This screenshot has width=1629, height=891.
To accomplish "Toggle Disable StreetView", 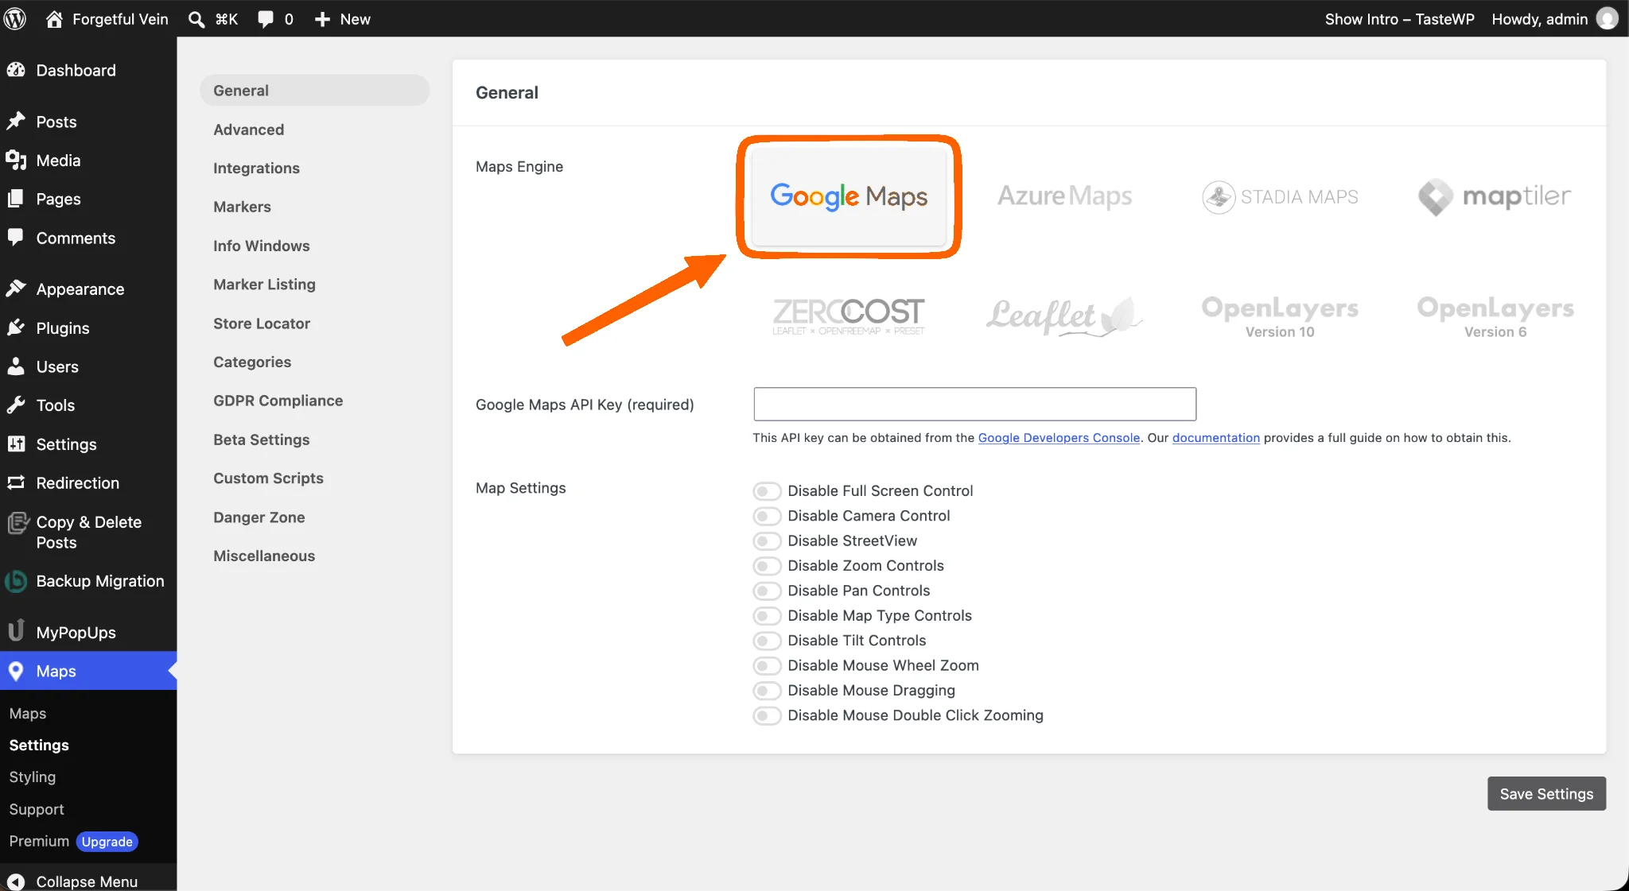I will tap(767, 540).
